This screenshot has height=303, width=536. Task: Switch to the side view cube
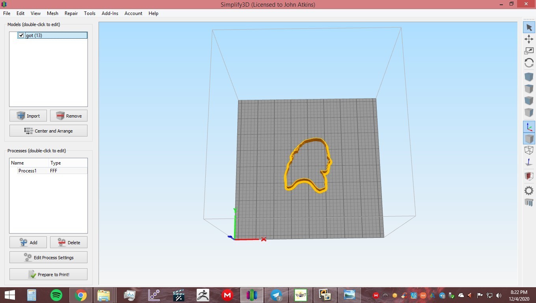pos(529,112)
